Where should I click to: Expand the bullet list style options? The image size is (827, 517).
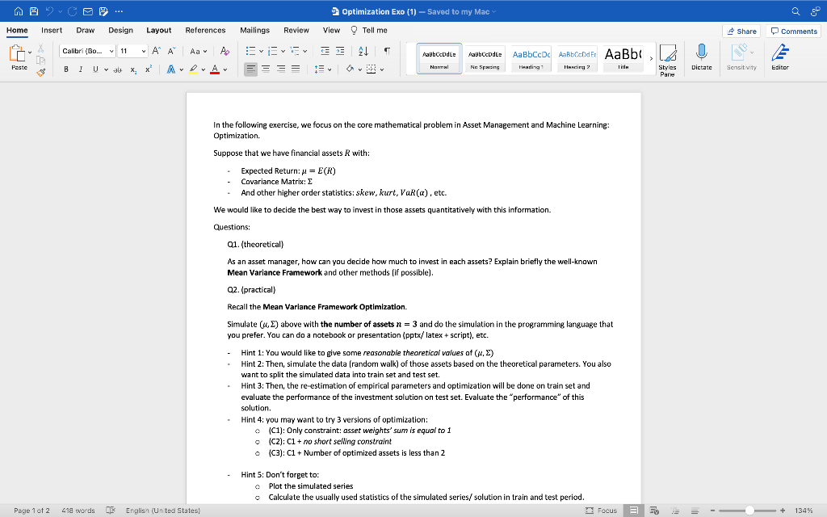click(x=261, y=50)
